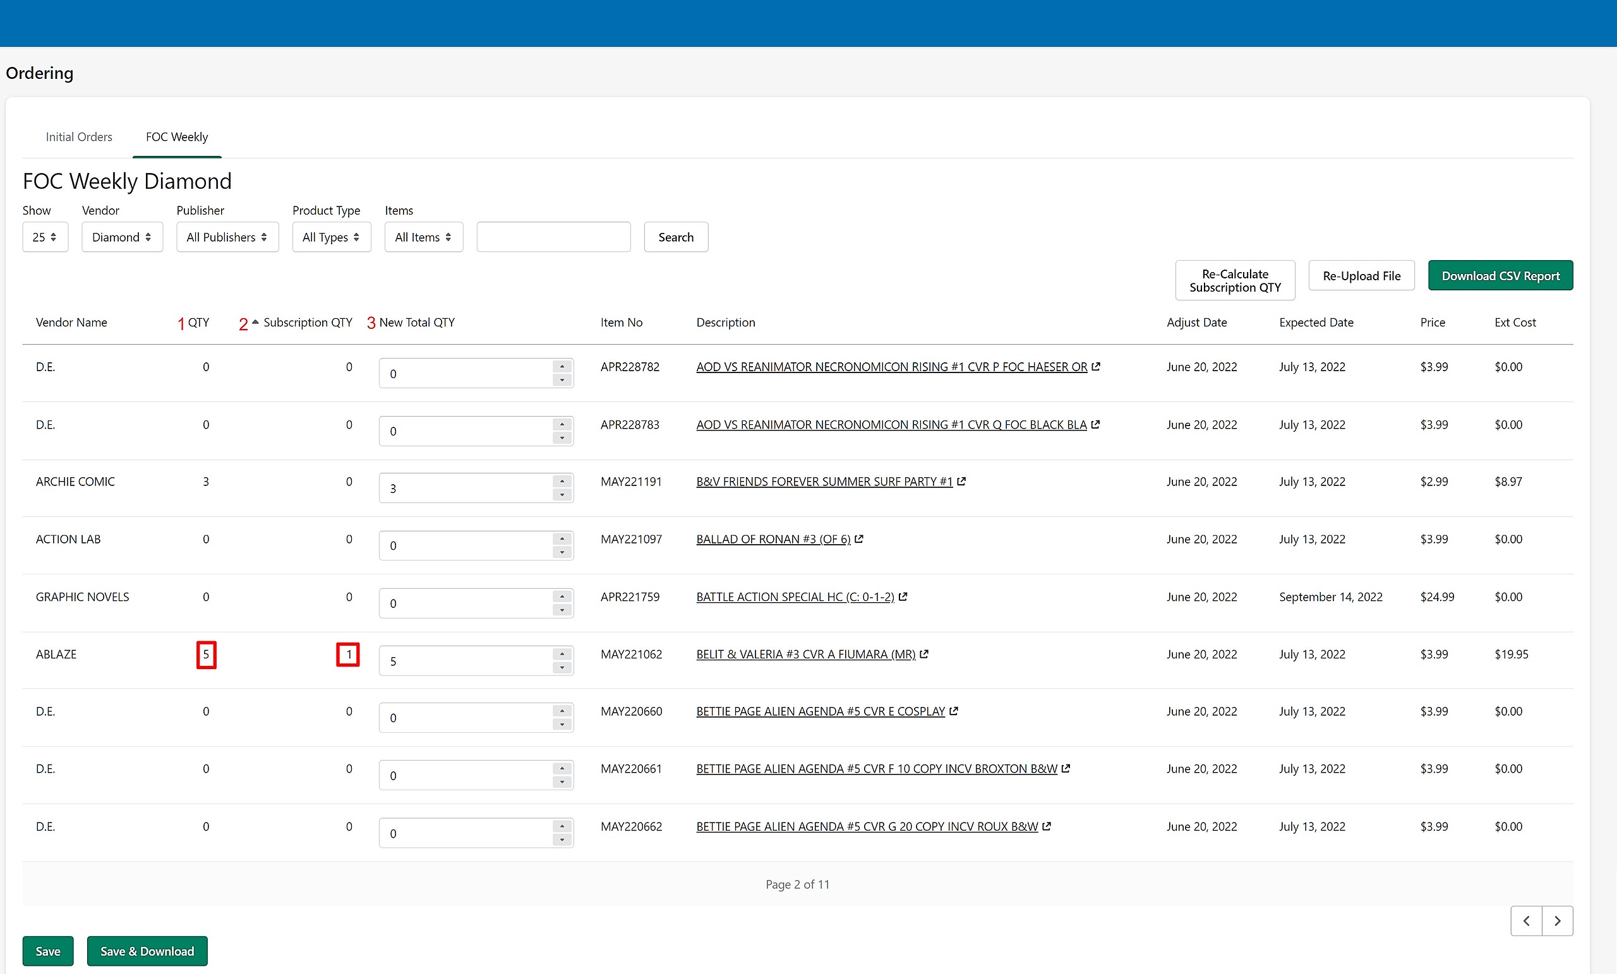Go to next page with right chevron
The image size is (1617, 974).
pyautogui.click(x=1557, y=921)
